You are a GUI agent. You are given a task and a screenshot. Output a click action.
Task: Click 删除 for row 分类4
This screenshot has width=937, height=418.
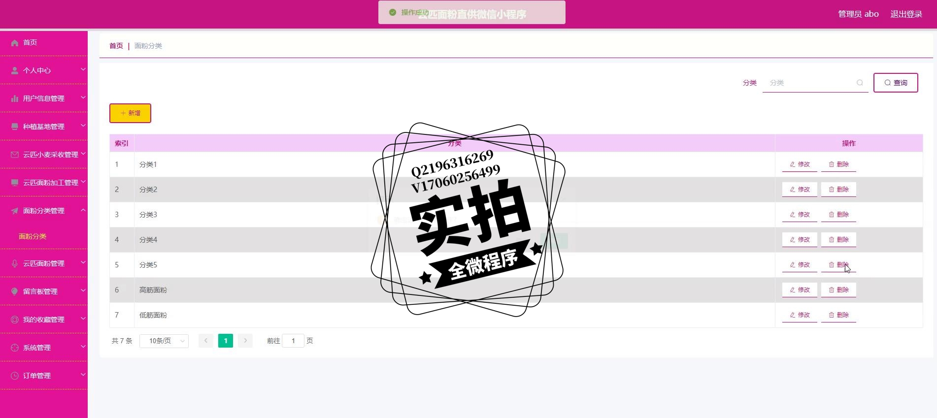pyautogui.click(x=838, y=240)
